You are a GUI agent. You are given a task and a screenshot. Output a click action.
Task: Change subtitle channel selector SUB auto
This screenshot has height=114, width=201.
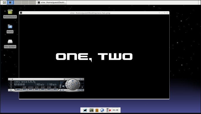coord(52,84)
